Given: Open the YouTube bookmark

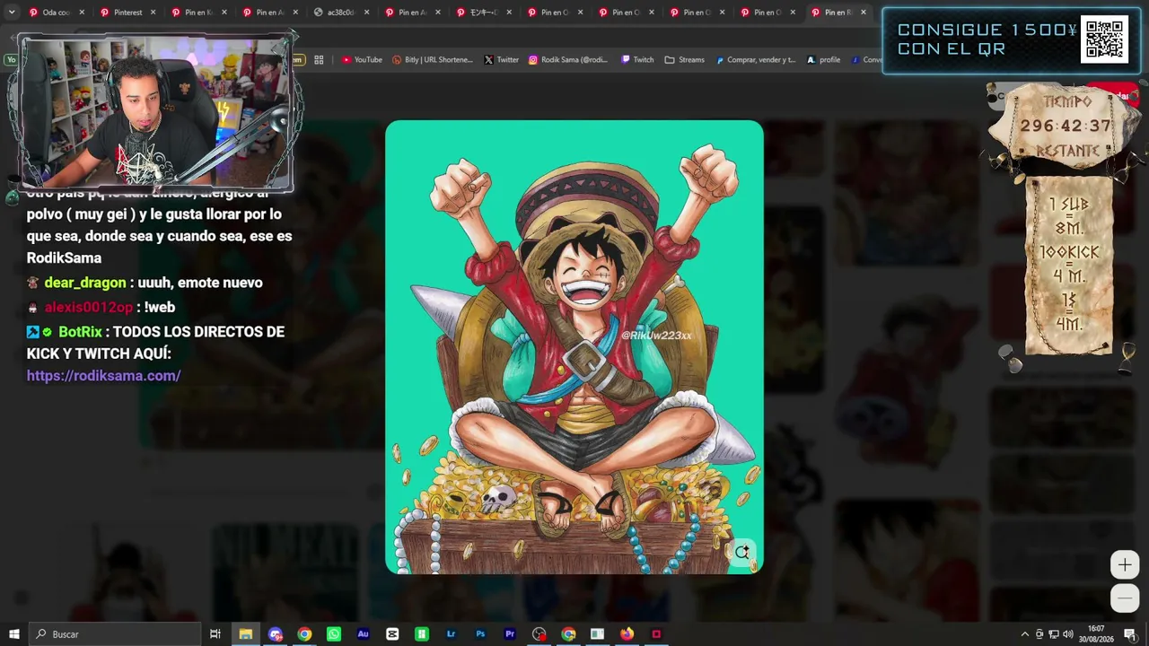Looking at the screenshot, I should (362, 60).
